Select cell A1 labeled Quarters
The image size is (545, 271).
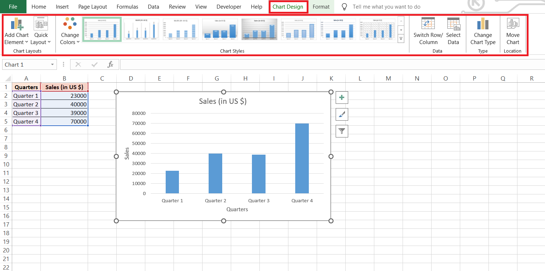(x=26, y=87)
